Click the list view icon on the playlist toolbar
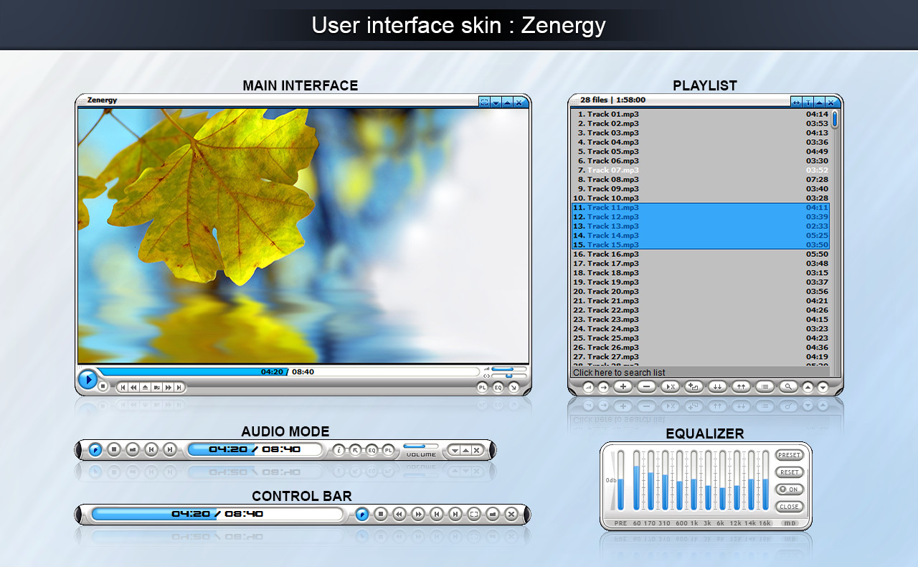Screen dimensions: 918x567 765,386
